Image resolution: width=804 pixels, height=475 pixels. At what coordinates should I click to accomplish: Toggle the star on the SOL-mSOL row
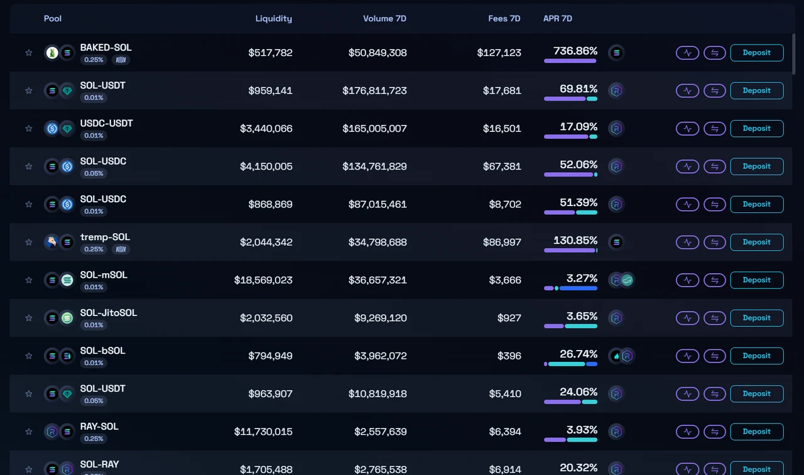point(28,280)
